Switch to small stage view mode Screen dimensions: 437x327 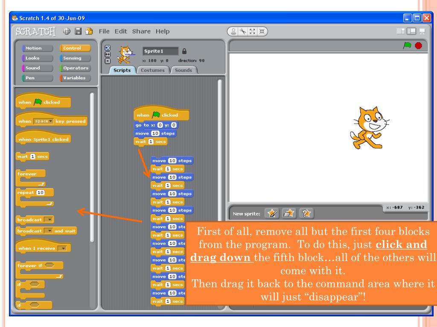(401, 31)
